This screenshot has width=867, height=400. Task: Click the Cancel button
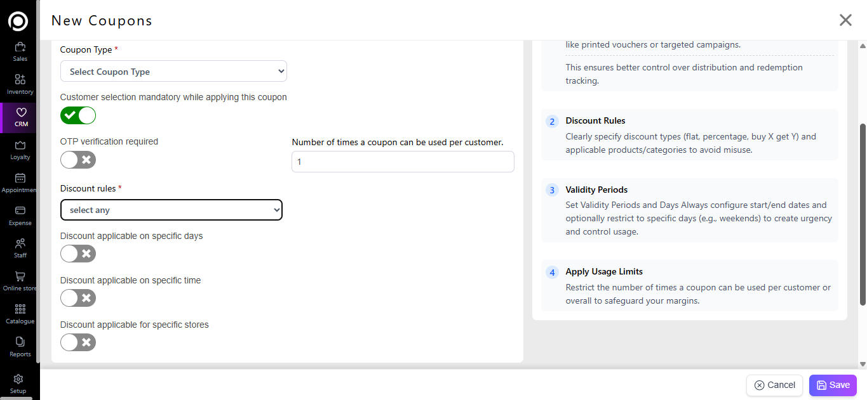pyautogui.click(x=774, y=385)
